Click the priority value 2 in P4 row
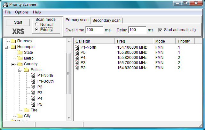The height and width of the screenshot is (130, 205). 179,57
